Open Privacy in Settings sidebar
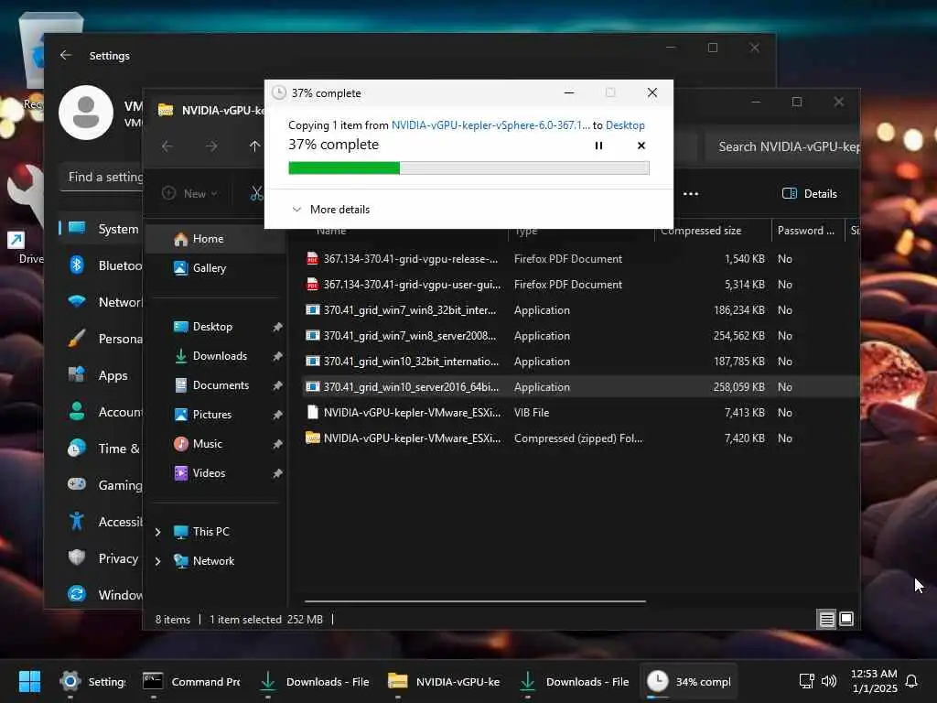This screenshot has width=937, height=703. point(102,558)
